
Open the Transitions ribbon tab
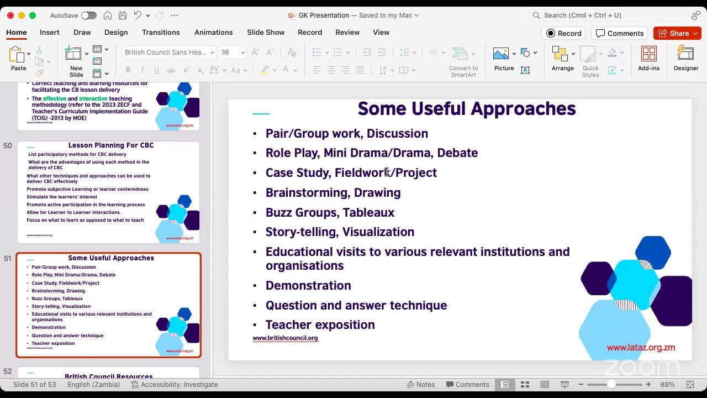coord(161,32)
